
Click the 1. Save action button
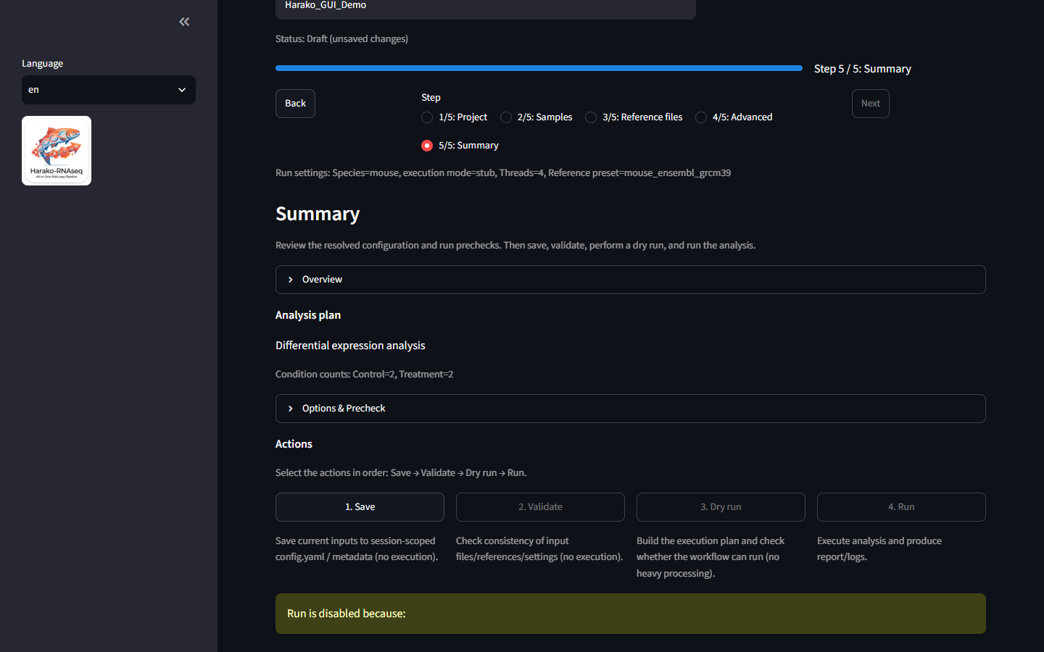pos(360,507)
